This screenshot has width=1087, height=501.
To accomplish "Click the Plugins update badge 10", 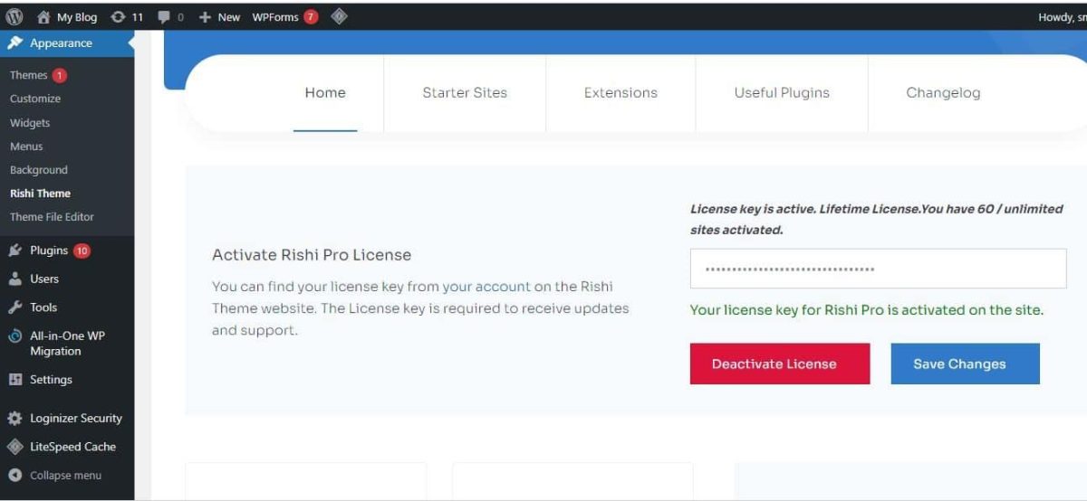I will click(x=82, y=250).
